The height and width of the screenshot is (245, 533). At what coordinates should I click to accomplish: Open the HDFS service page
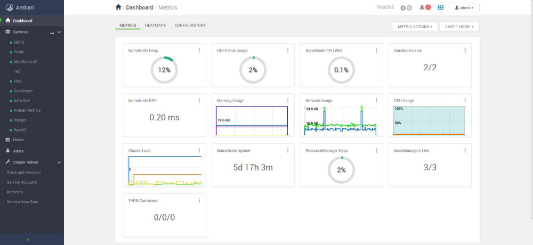(19, 42)
